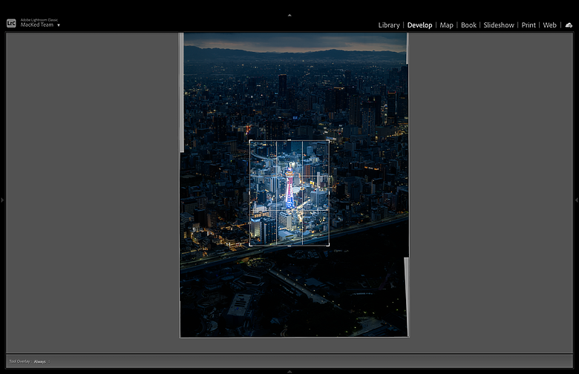Open the Tool Overlay Always dropdown
This screenshot has width=579, height=374.
[x=42, y=361]
